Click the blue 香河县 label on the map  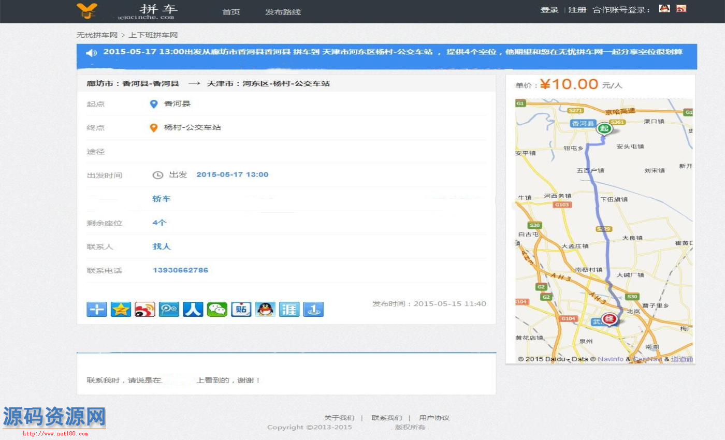583,124
